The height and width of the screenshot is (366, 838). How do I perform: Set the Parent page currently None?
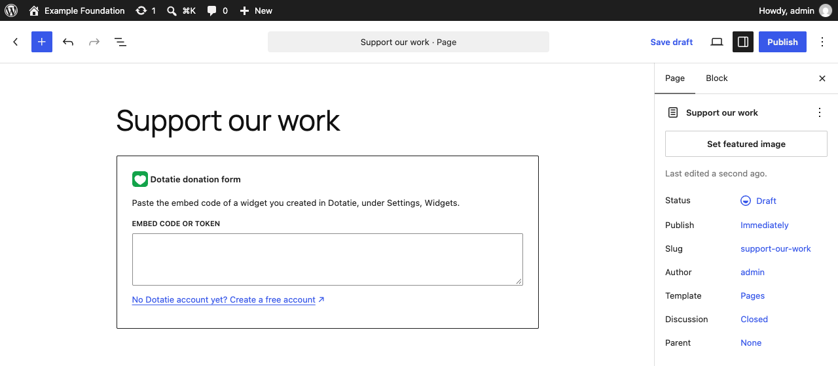(751, 342)
